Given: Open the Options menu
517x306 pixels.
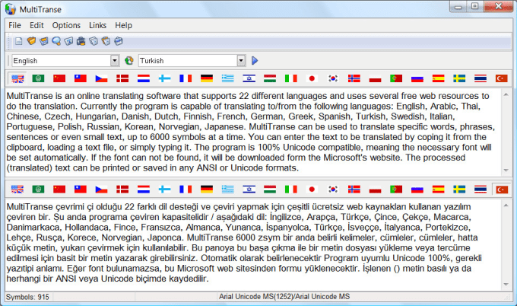Looking at the screenshot, I should click(66, 25).
